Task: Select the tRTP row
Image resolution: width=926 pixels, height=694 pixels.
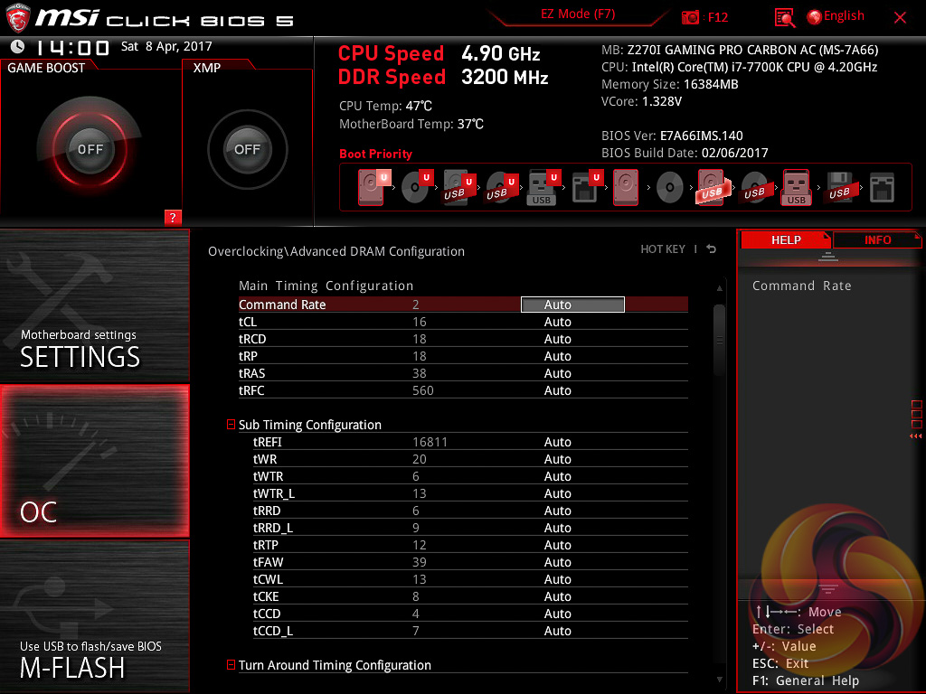Action: (x=470, y=545)
